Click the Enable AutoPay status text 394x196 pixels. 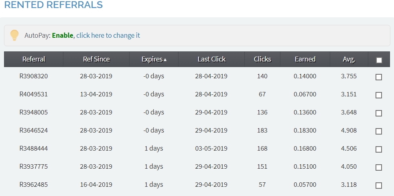point(63,35)
